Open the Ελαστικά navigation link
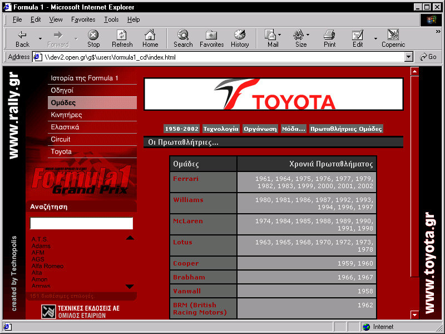 (x=92, y=127)
